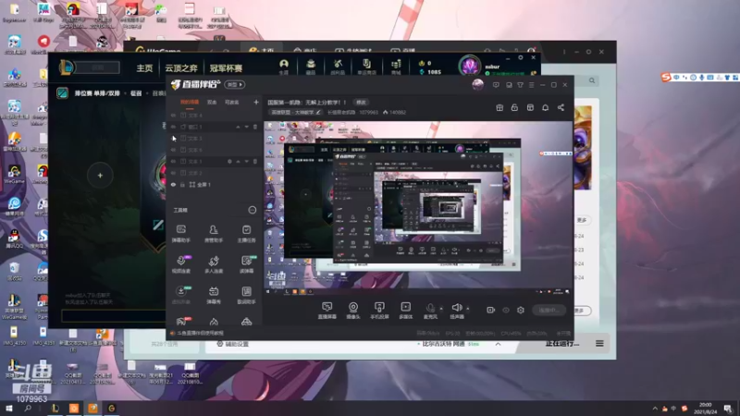740x416 pixels.
Task: Toggle visibility of 全屏1 source
Action: tap(173, 184)
